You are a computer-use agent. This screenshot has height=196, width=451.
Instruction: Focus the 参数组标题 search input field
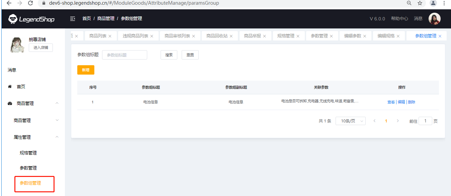coord(124,55)
